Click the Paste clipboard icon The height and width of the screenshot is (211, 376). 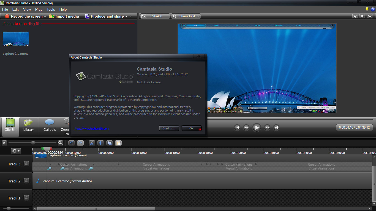click(x=118, y=143)
